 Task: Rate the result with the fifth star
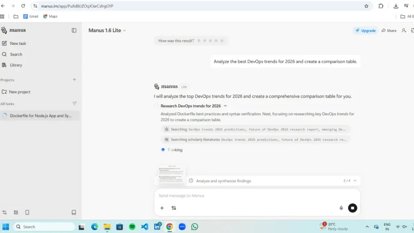(x=222, y=40)
